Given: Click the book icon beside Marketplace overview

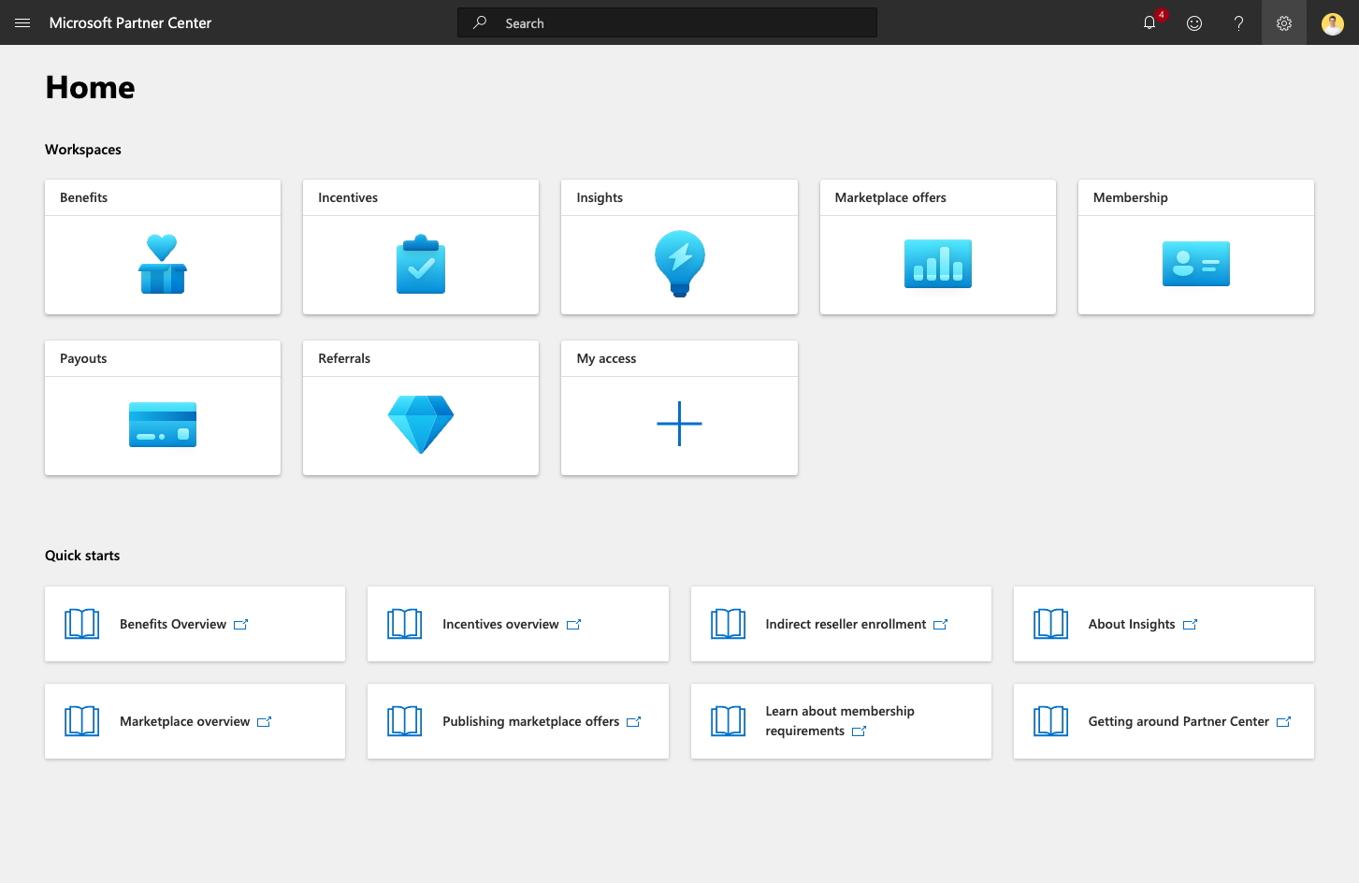Looking at the screenshot, I should 82,721.
